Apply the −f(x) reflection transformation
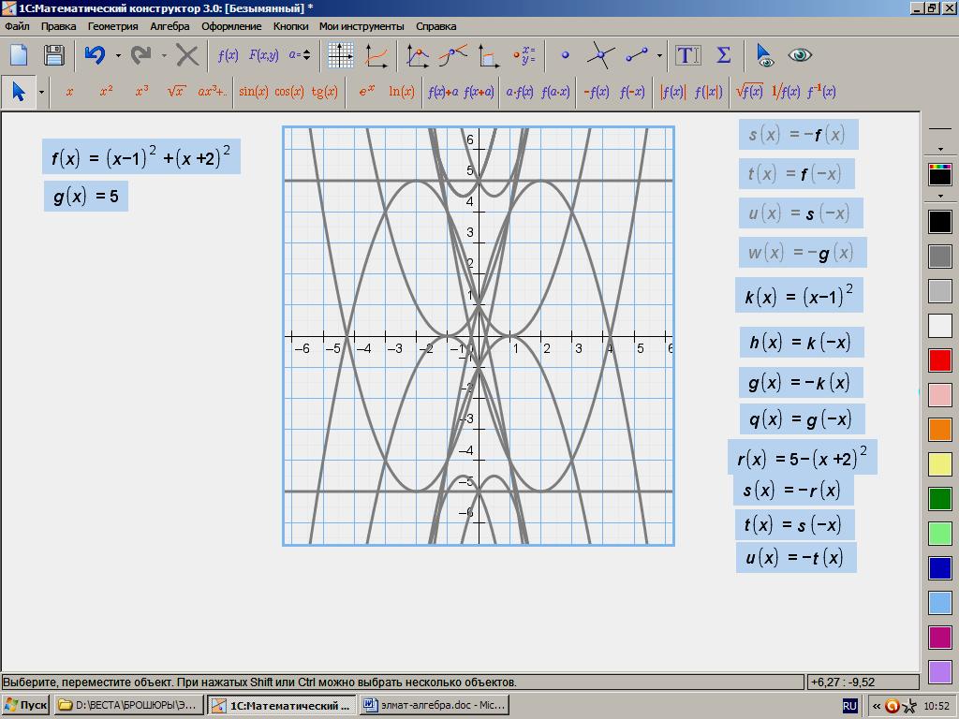The height and width of the screenshot is (719, 959). pyautogui.click(x=597, y=92)
